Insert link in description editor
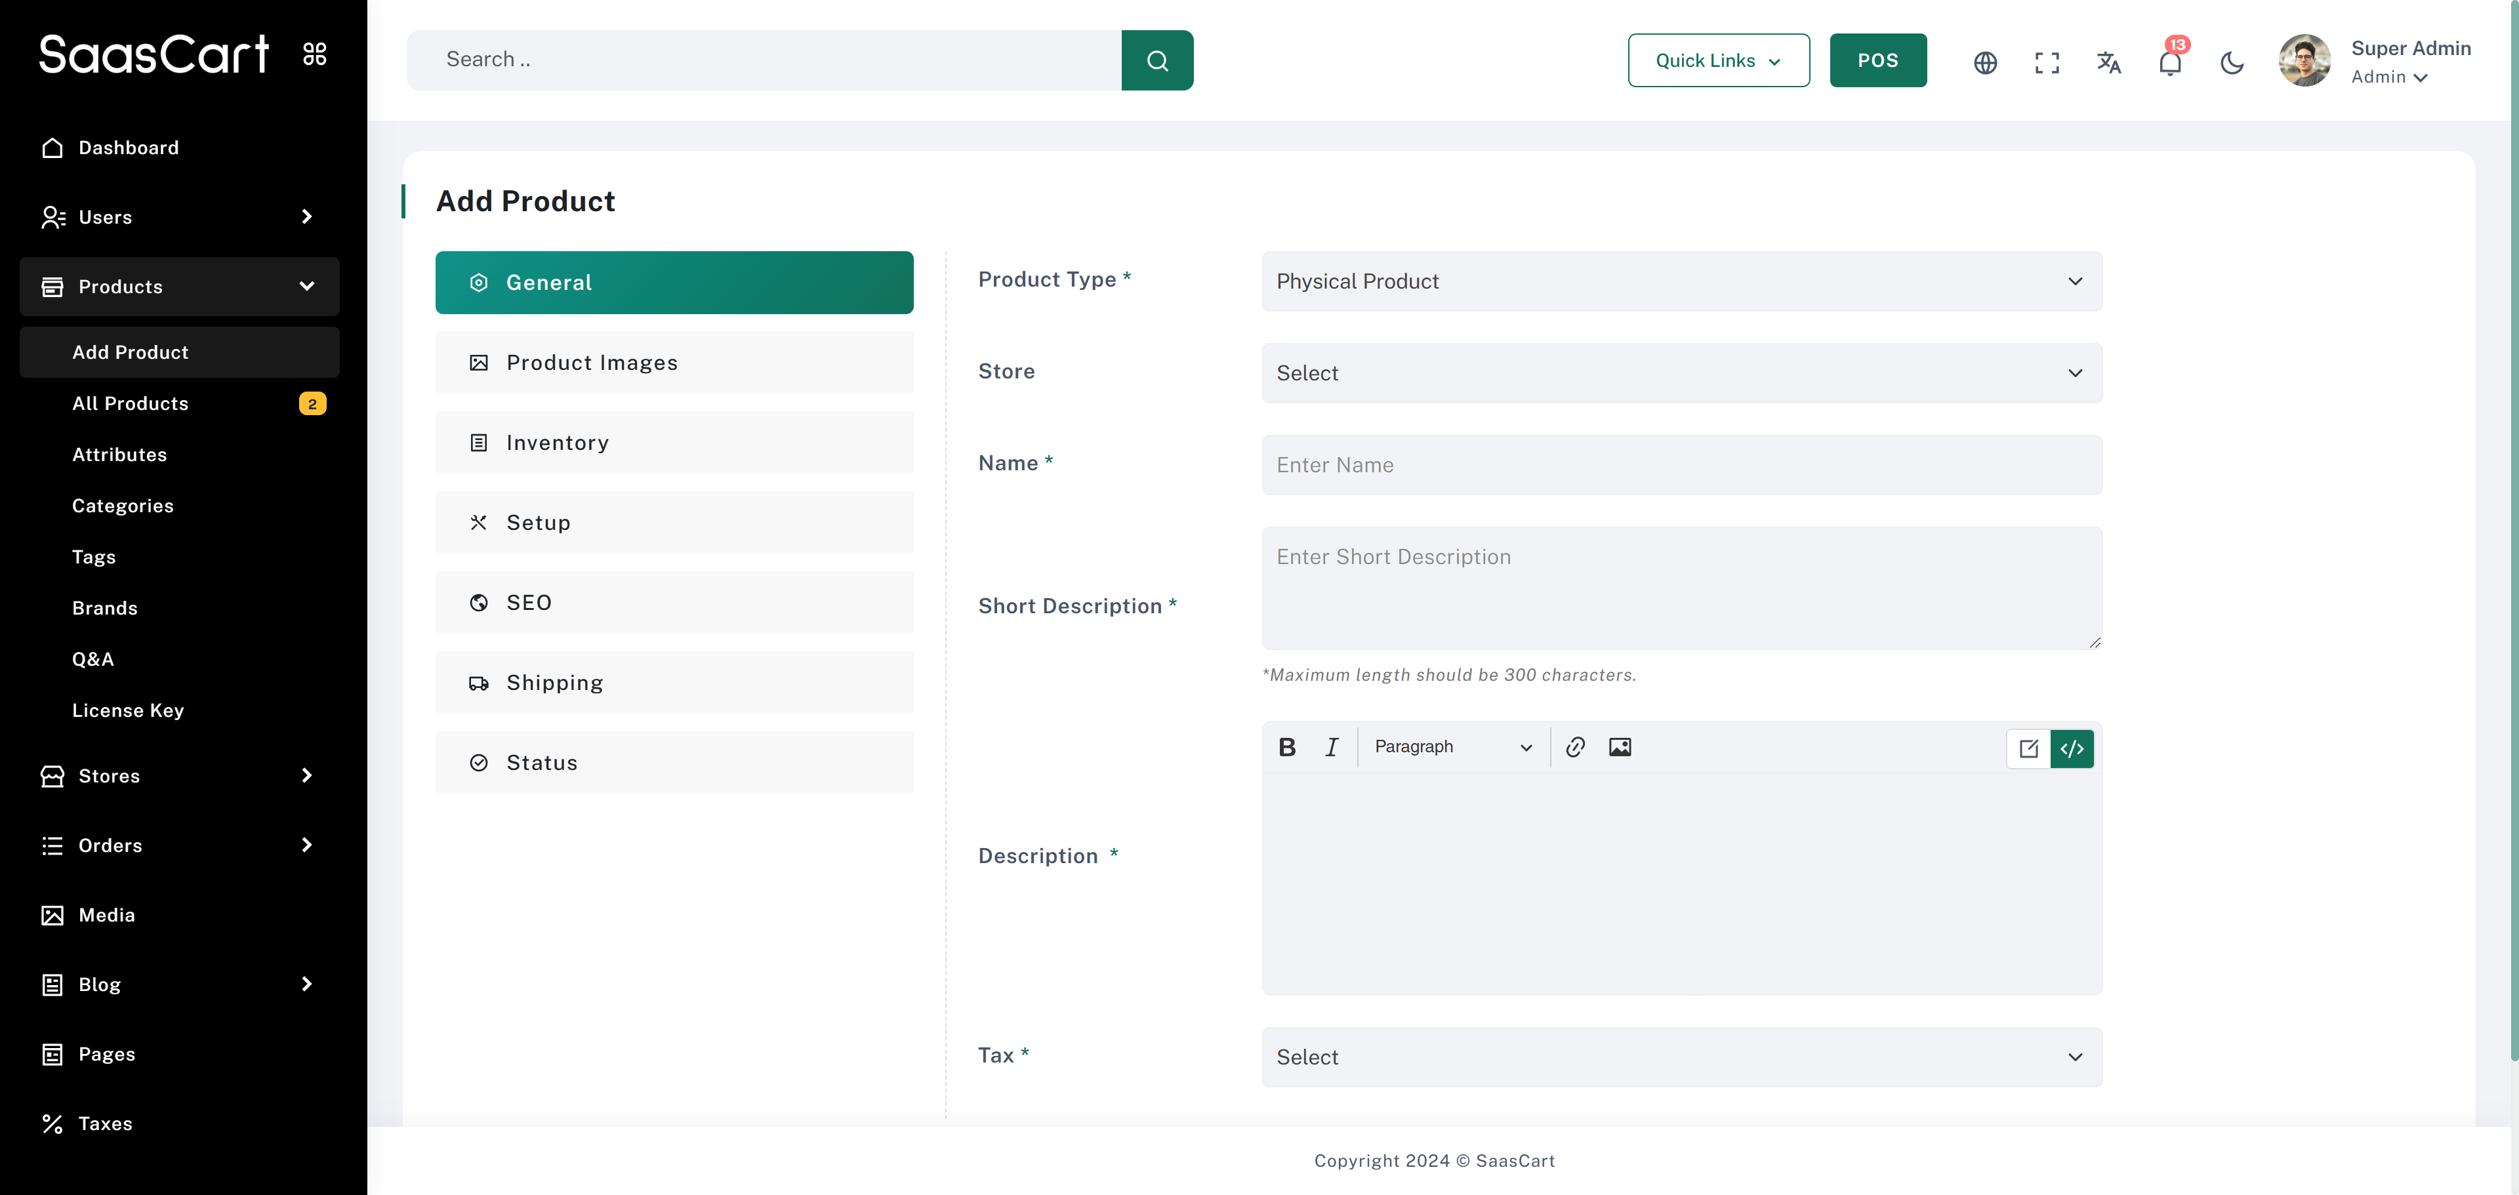The image size is (2519, 1195). (1574, 747)
